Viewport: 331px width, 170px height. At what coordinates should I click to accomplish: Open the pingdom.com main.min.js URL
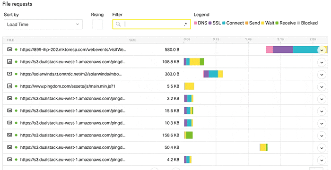[68, 86]
